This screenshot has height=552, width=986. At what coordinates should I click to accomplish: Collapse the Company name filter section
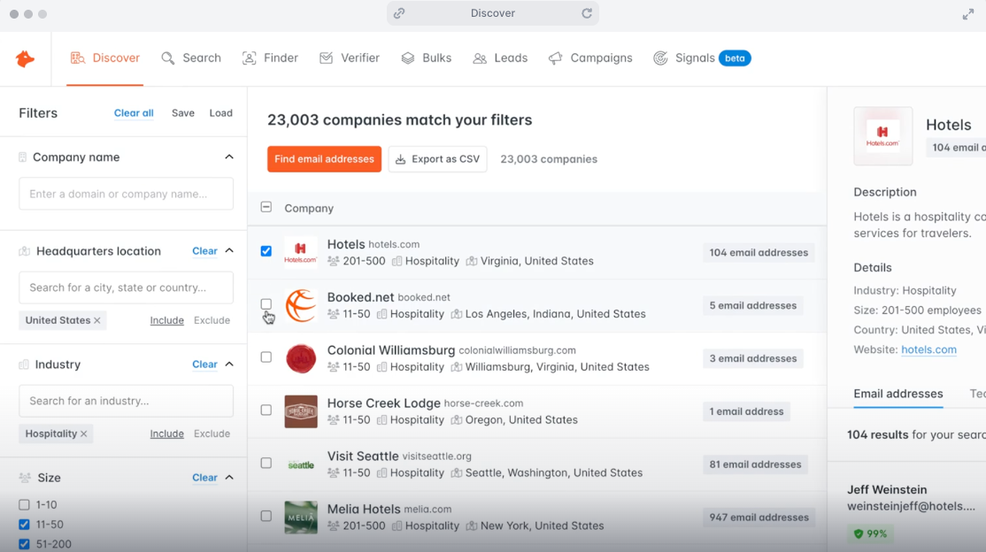[x=229, y=157]
